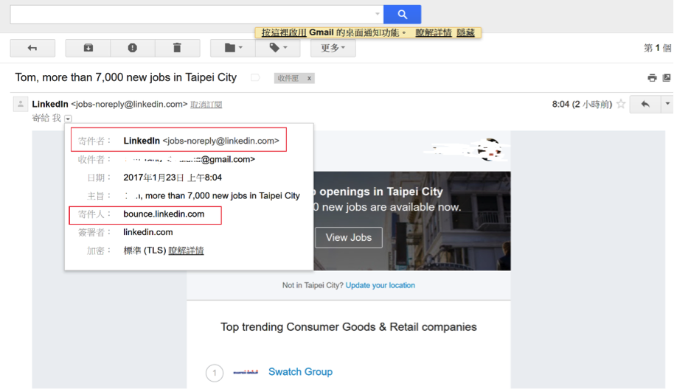Toggle the importance marker beside subject
The image size is (674, 389).
pos(255,77)
